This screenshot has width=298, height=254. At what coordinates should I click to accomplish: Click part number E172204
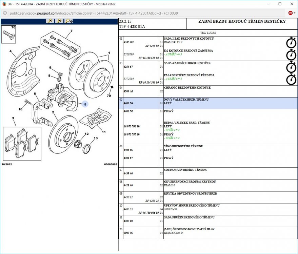(x=128, y=79)
